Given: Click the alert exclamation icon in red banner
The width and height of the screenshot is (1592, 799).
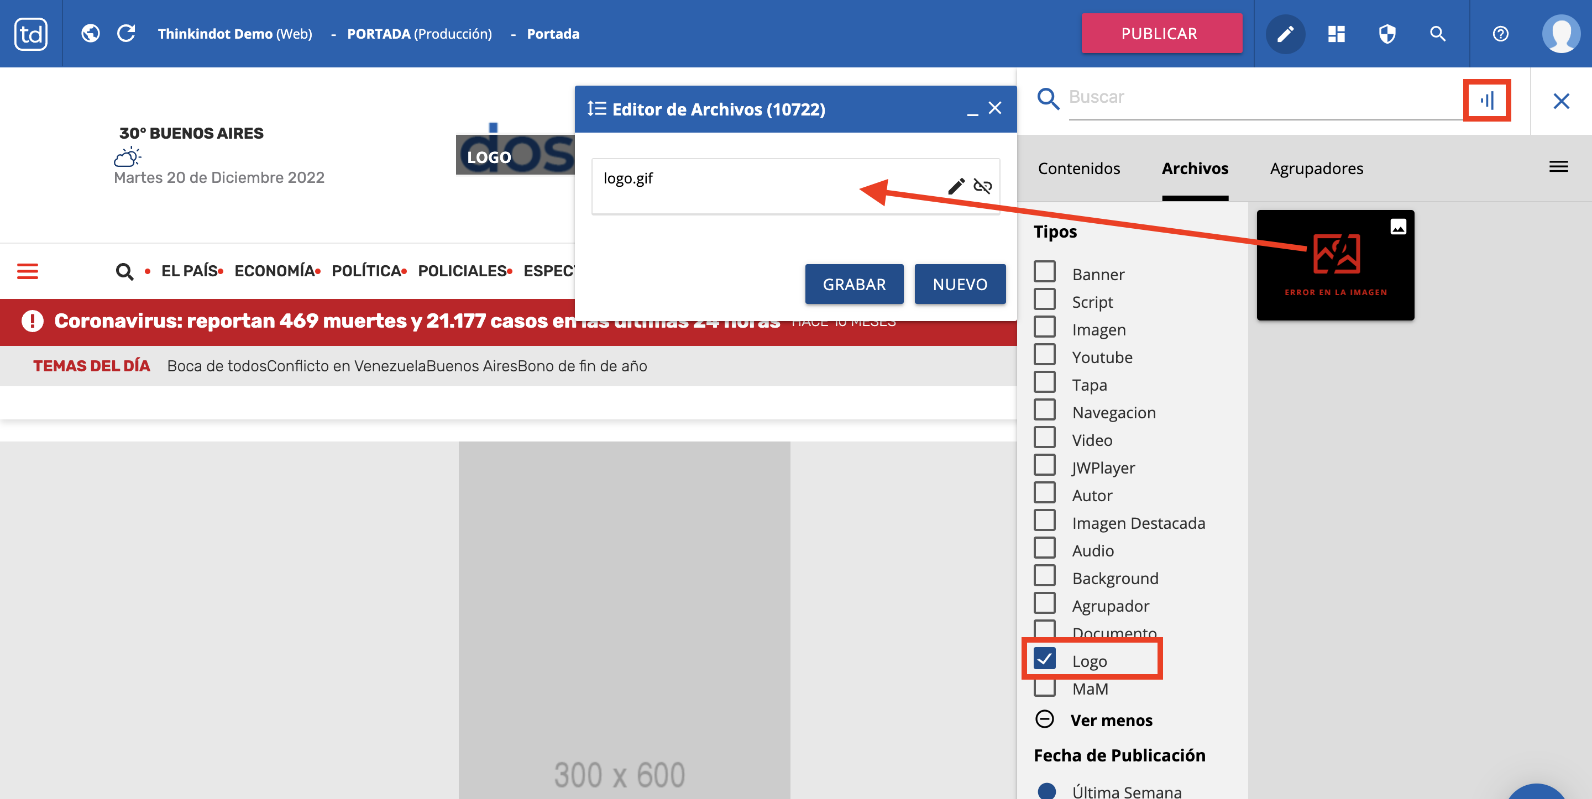Looking at the screenshot, I should click(x=32, y=320).
